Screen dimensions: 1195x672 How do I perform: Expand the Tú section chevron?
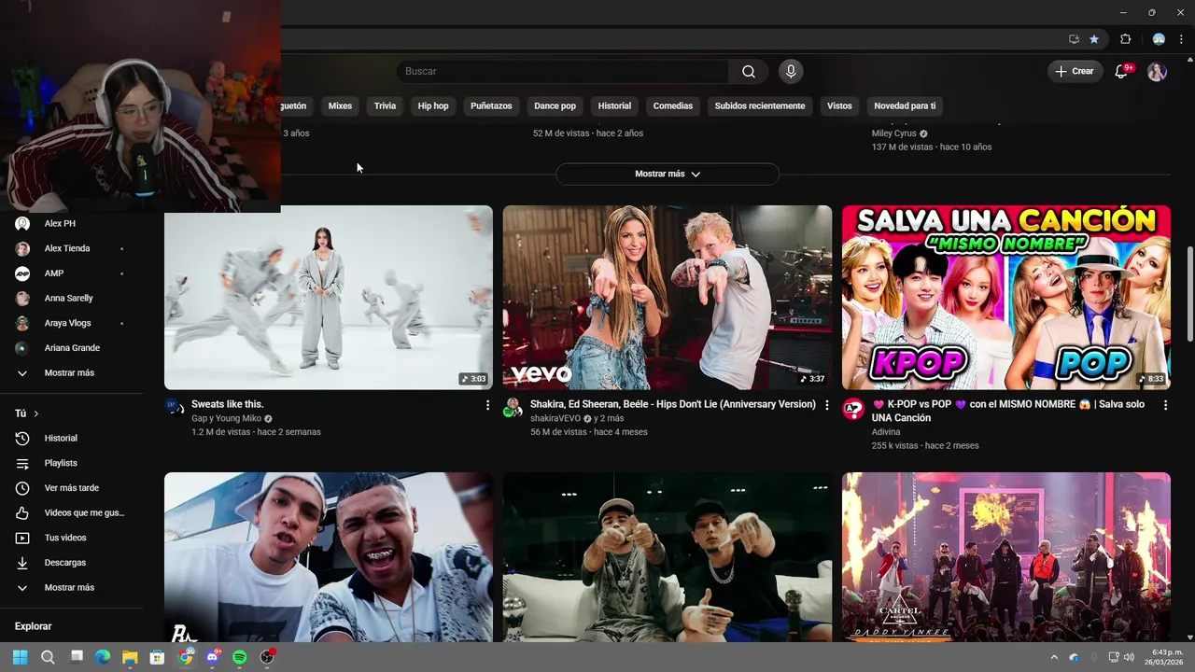point(36,413)
